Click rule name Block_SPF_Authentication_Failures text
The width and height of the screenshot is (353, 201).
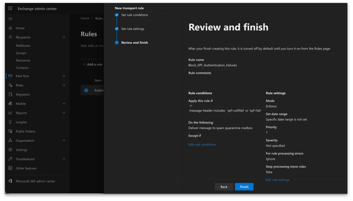click(x=213, y=65)
